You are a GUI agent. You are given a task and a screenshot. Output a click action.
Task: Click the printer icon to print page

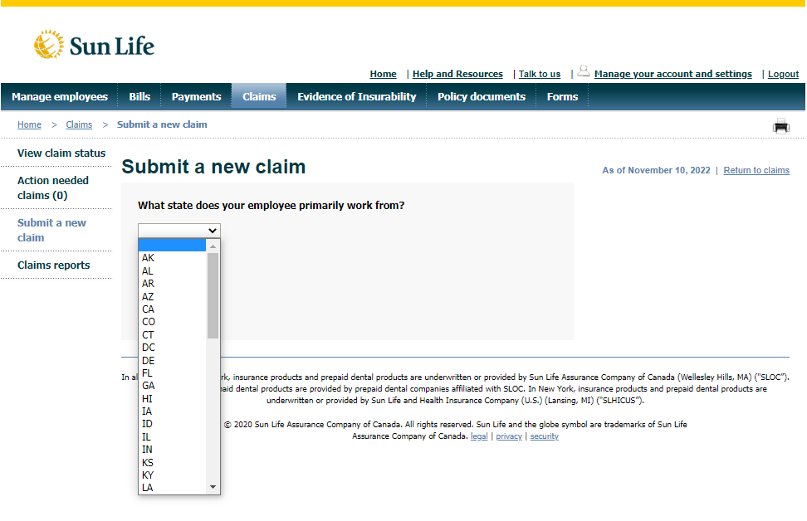780,125
